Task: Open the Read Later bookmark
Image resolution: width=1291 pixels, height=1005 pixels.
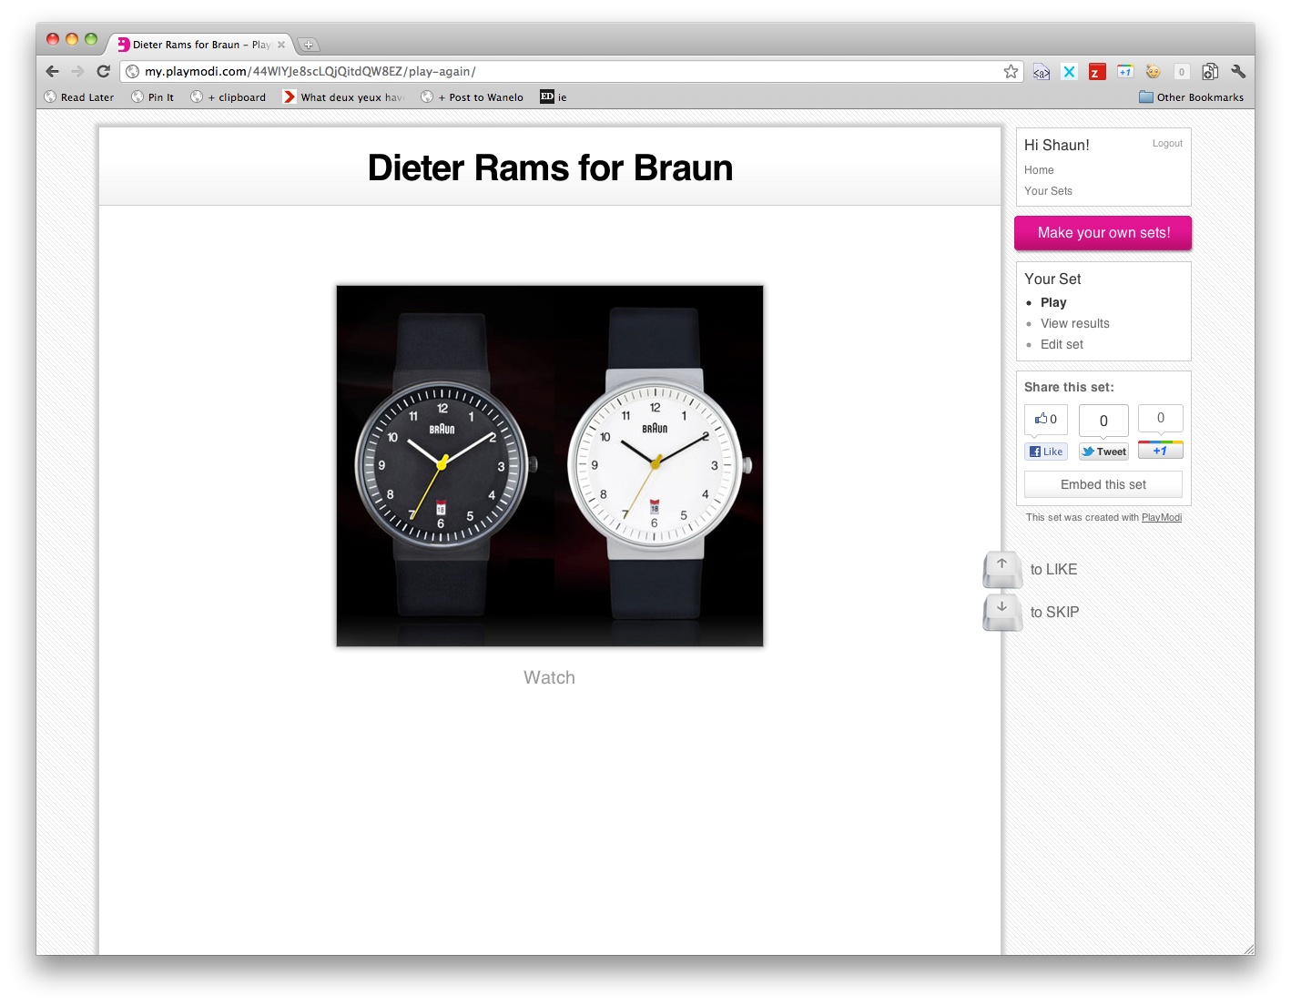Action: (x=79, y=97)
